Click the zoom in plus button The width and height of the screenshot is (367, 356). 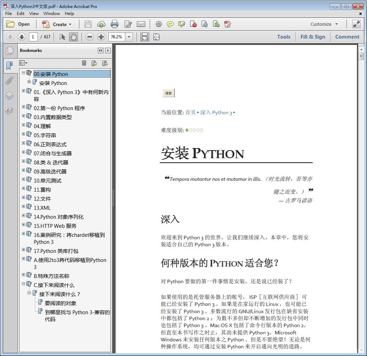coord(101,37)
